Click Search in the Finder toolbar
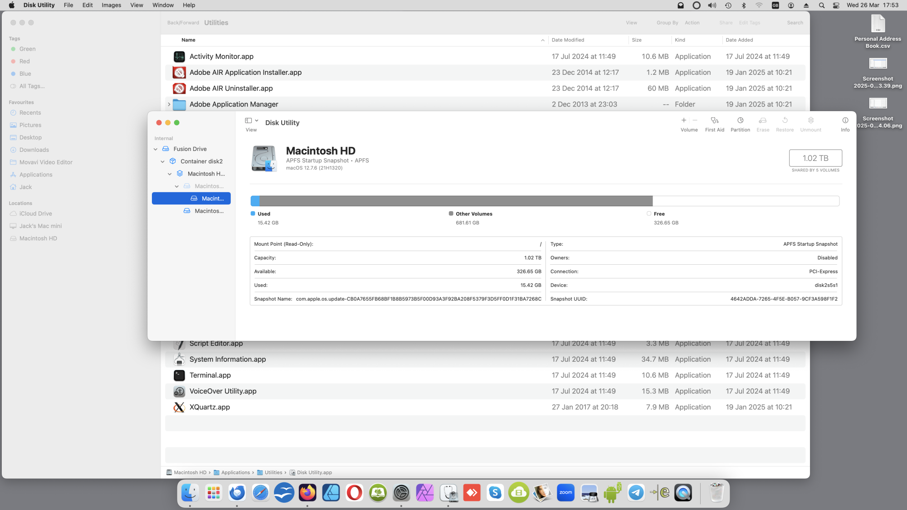 795,23
